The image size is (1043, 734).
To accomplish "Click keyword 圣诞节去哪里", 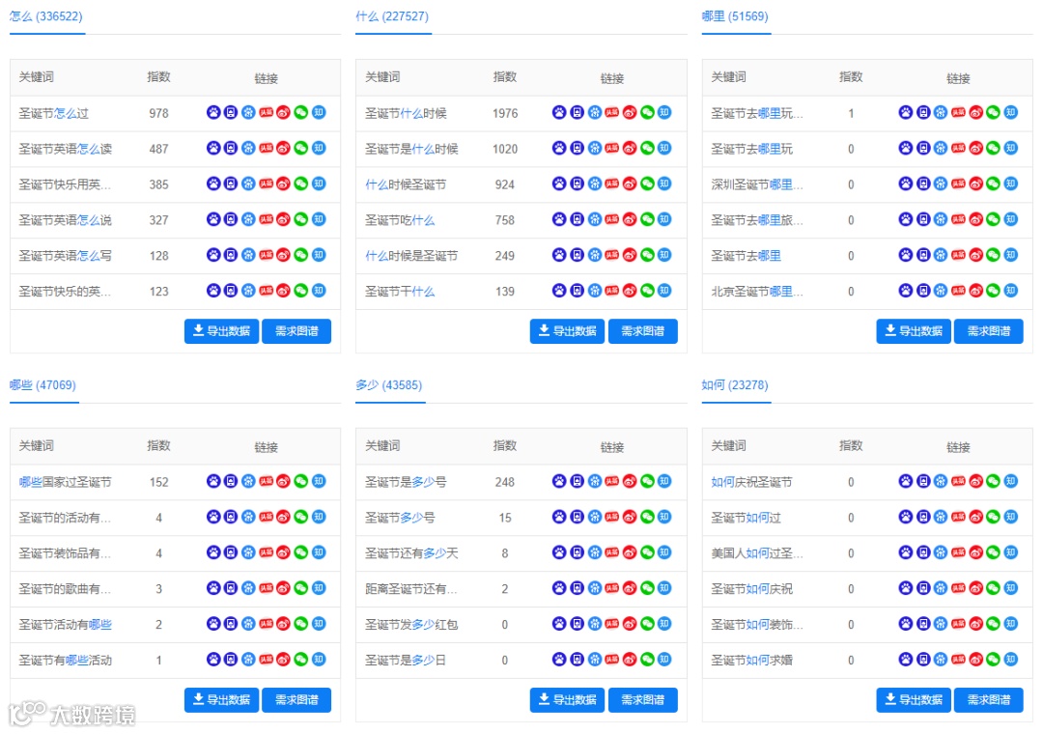I will tap(746, 256).
